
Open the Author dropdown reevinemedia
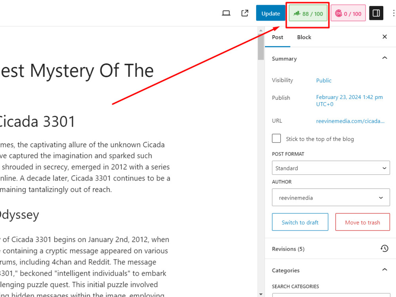point(331,198)
